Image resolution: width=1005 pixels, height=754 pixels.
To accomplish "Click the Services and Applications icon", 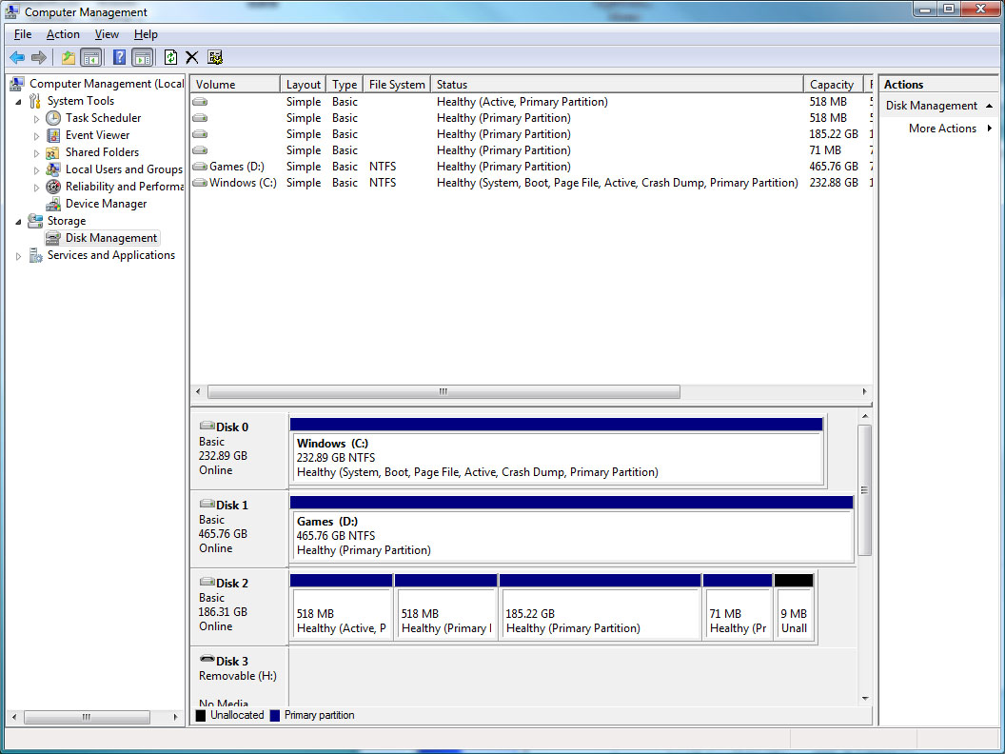I will pos(36,256).
